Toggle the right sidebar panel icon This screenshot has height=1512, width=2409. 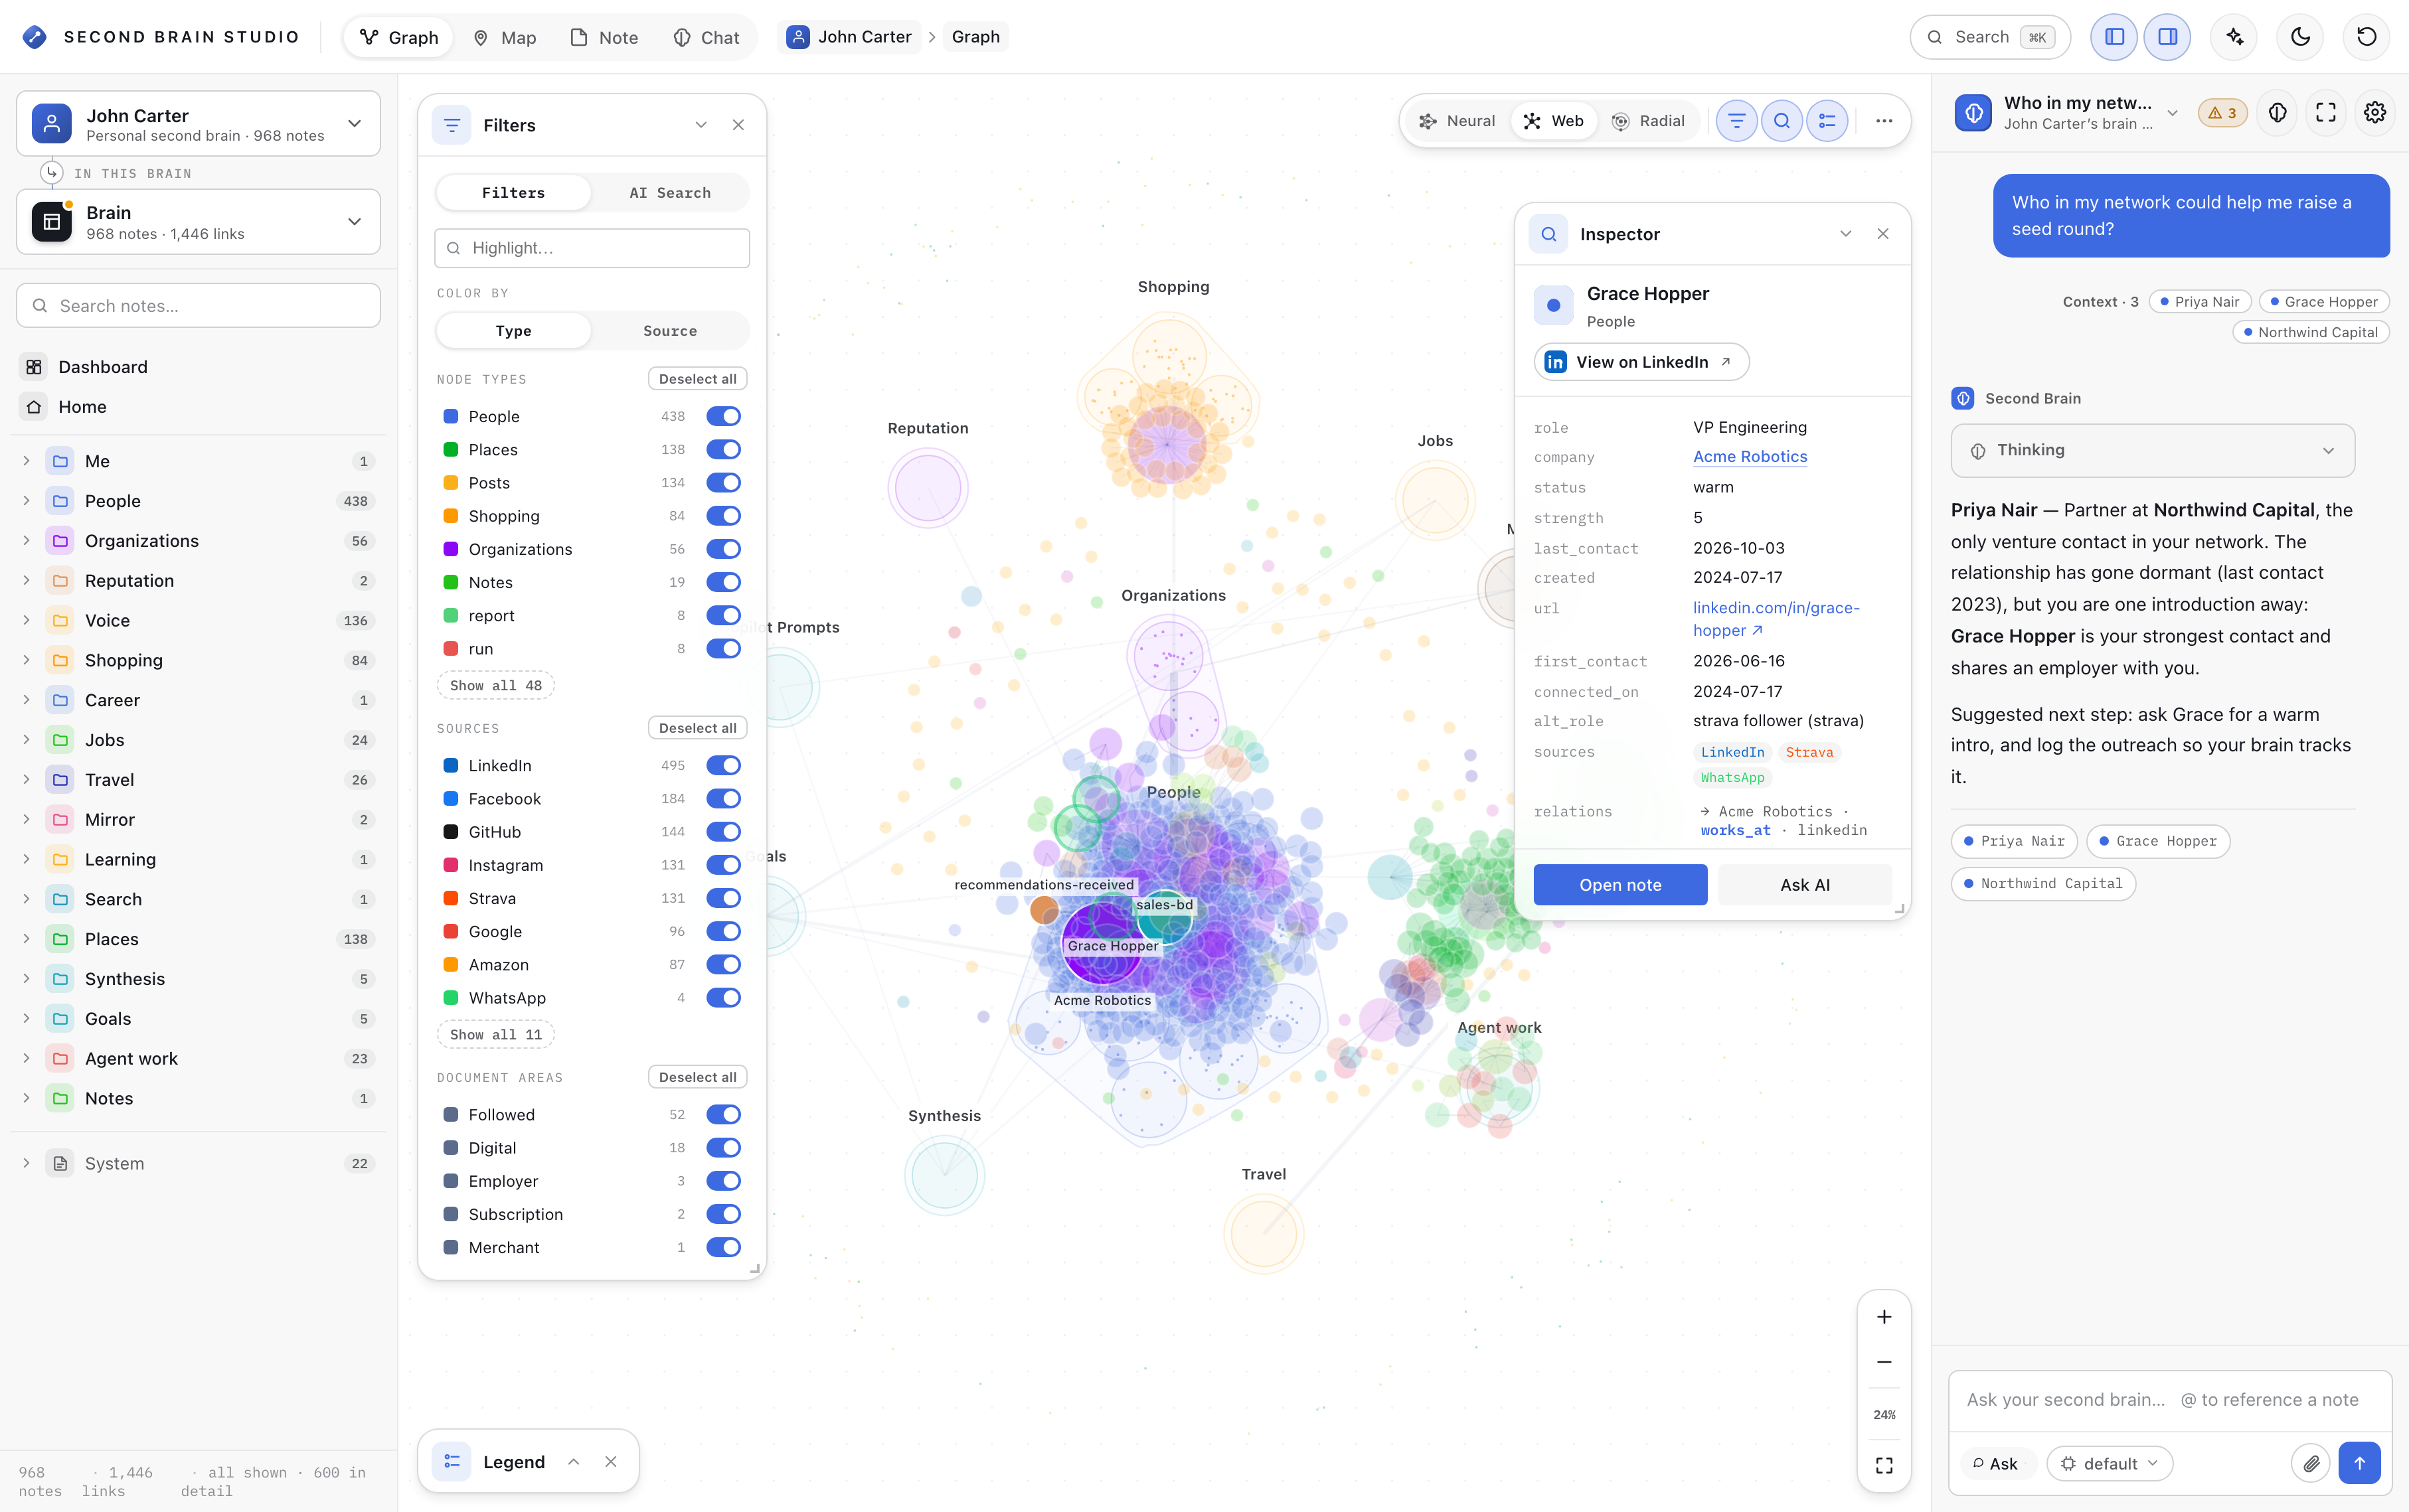(x=2167, y=37)
